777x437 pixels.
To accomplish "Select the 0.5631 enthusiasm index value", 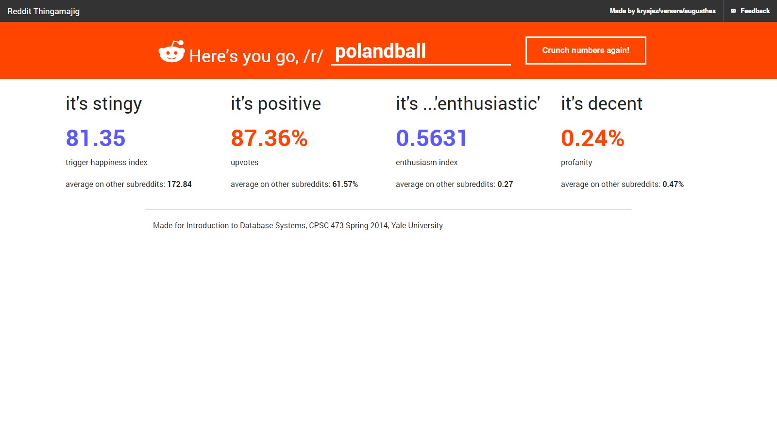I will pyautogui.click(x=431, y=138).
